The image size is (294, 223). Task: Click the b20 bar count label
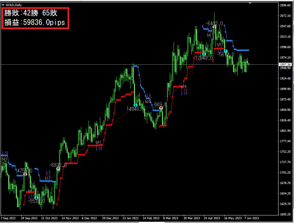point(148,102)
